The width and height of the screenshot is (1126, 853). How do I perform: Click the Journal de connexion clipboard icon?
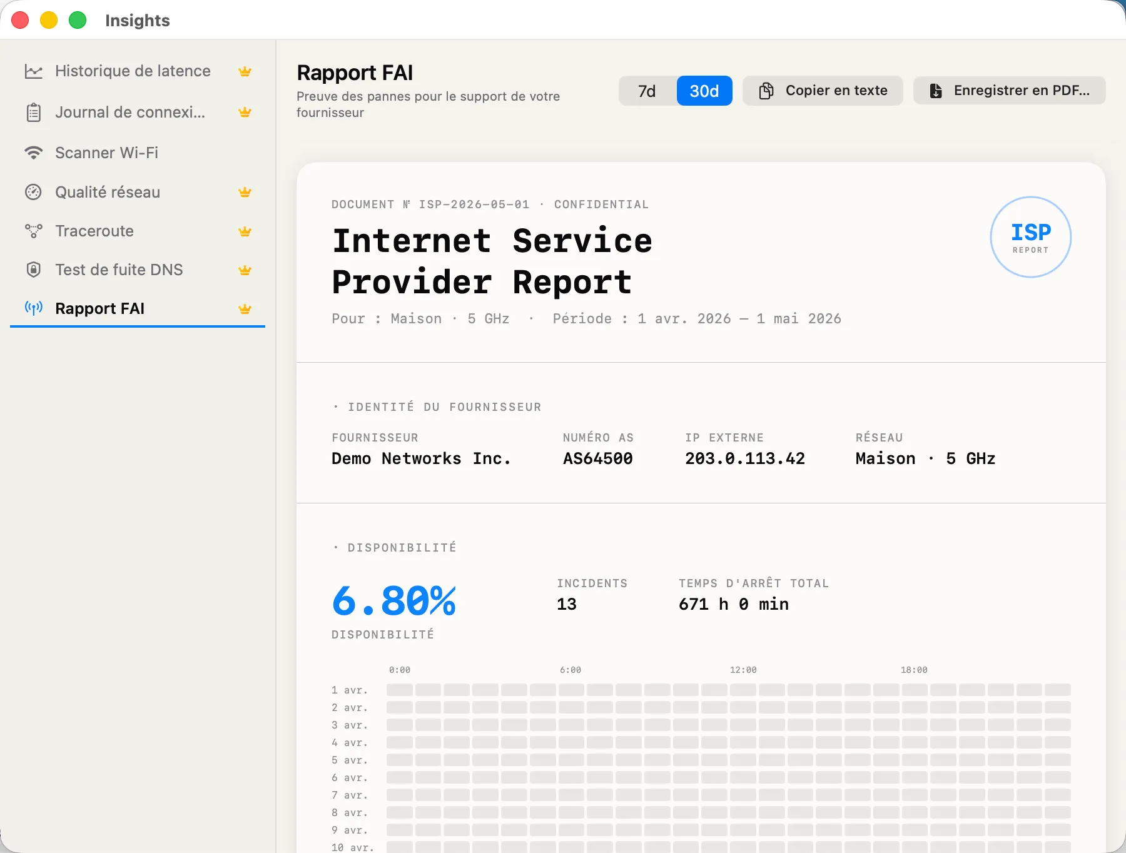point(33,113)
